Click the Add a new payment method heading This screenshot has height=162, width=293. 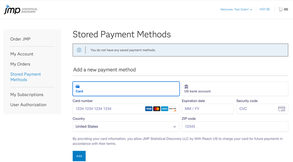[104, 69]
